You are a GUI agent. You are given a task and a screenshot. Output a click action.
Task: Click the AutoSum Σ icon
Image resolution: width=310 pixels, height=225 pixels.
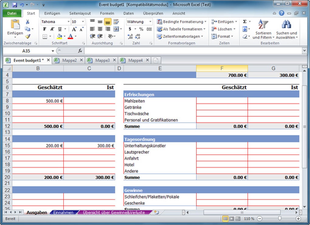point(245,21)
